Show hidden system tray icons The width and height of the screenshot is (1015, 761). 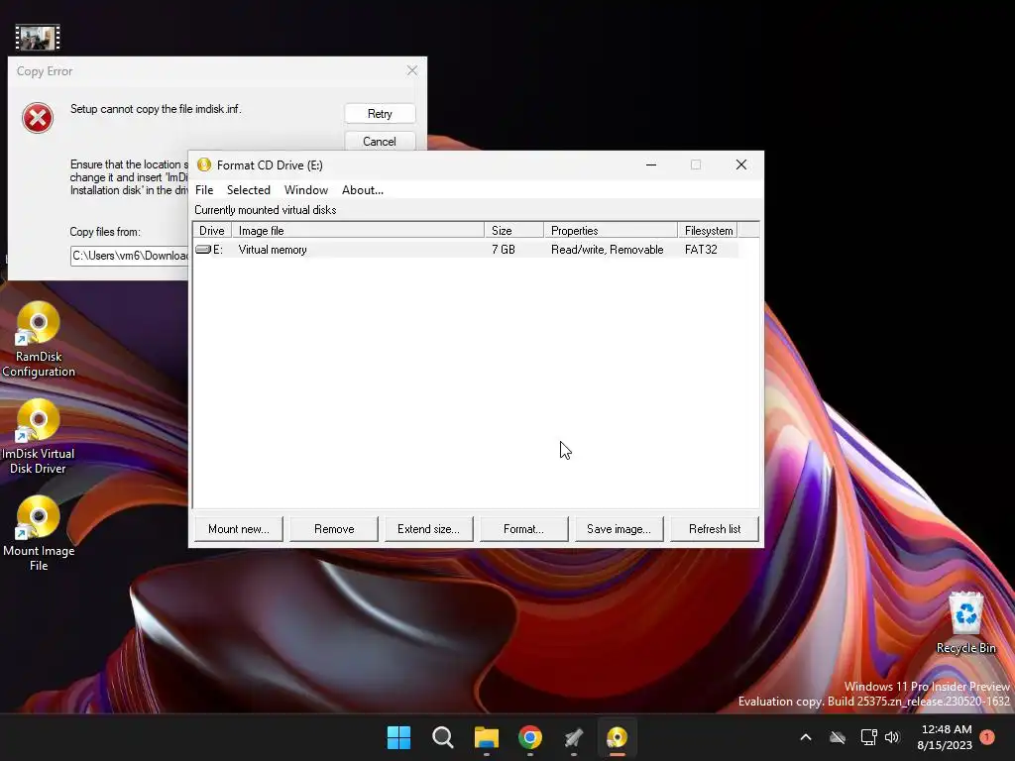point(806,737)
